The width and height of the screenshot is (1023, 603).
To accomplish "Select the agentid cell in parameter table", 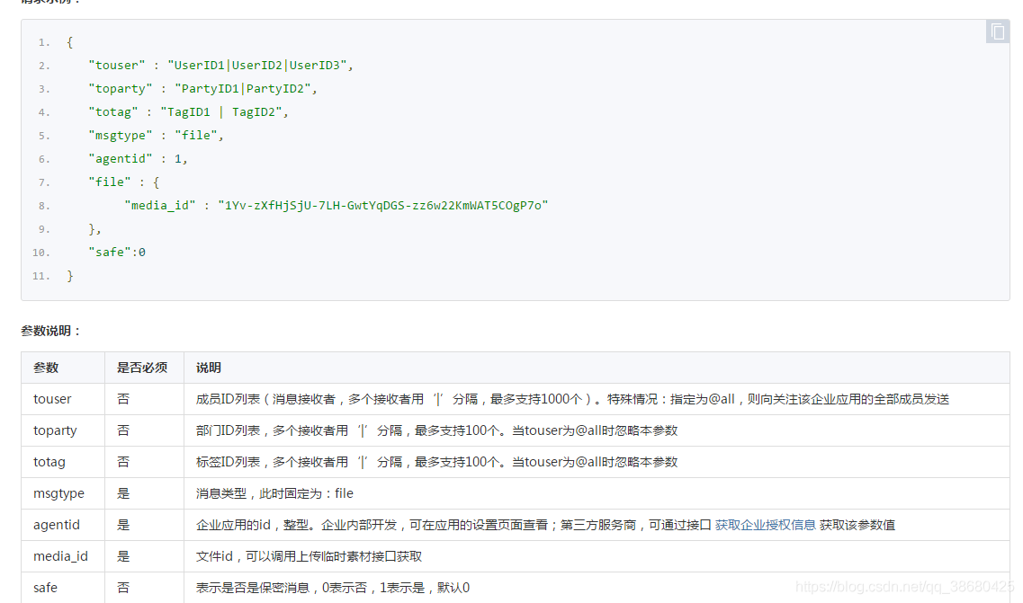I will [x=57, y=525].
